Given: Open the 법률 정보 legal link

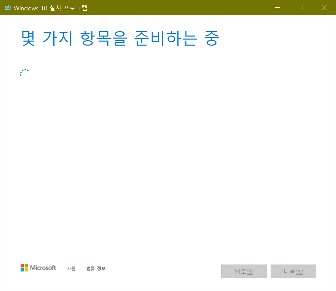Looking at the screenshot, I should pos(96,268).
